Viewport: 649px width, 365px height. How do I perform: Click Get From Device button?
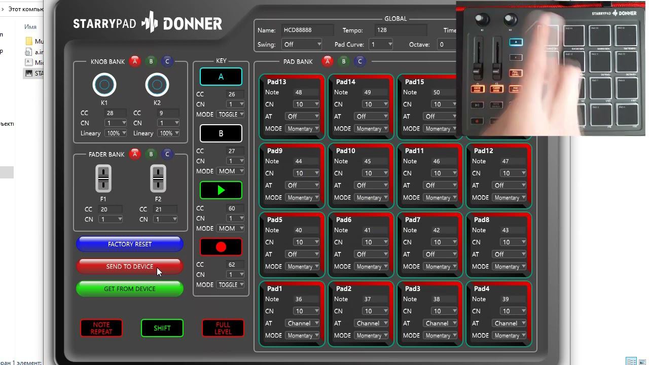tap(130, 289)
